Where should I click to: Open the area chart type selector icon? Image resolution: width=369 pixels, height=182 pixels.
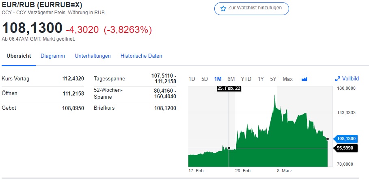click(304, 79)
